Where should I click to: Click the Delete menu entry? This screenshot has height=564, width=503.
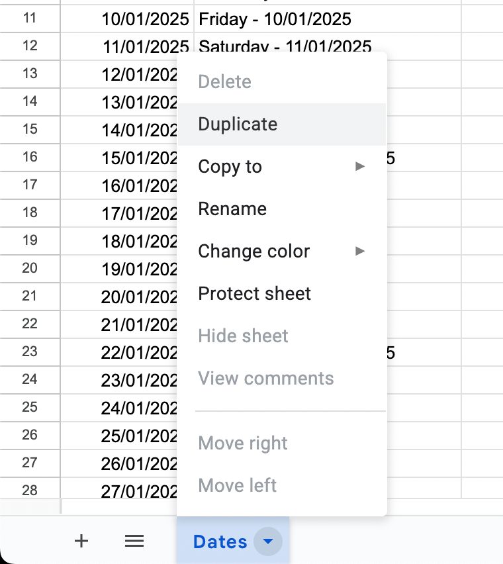click(224, 82)
